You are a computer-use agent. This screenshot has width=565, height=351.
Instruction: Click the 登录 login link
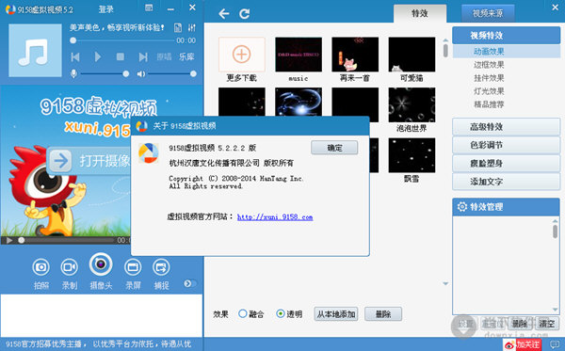[x=105, y=9]
